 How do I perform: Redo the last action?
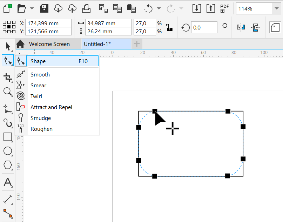tap(170, 8)
